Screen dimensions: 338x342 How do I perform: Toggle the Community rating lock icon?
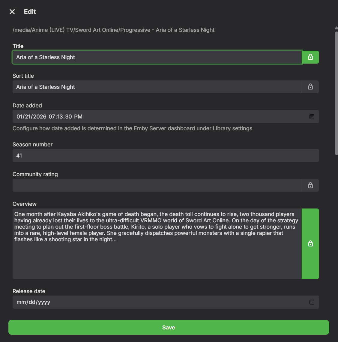[x=310, y=185]
